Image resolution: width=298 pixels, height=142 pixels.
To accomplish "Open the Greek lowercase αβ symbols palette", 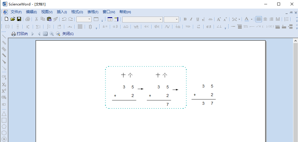I will pyautogui.click(x=115, y=27).
